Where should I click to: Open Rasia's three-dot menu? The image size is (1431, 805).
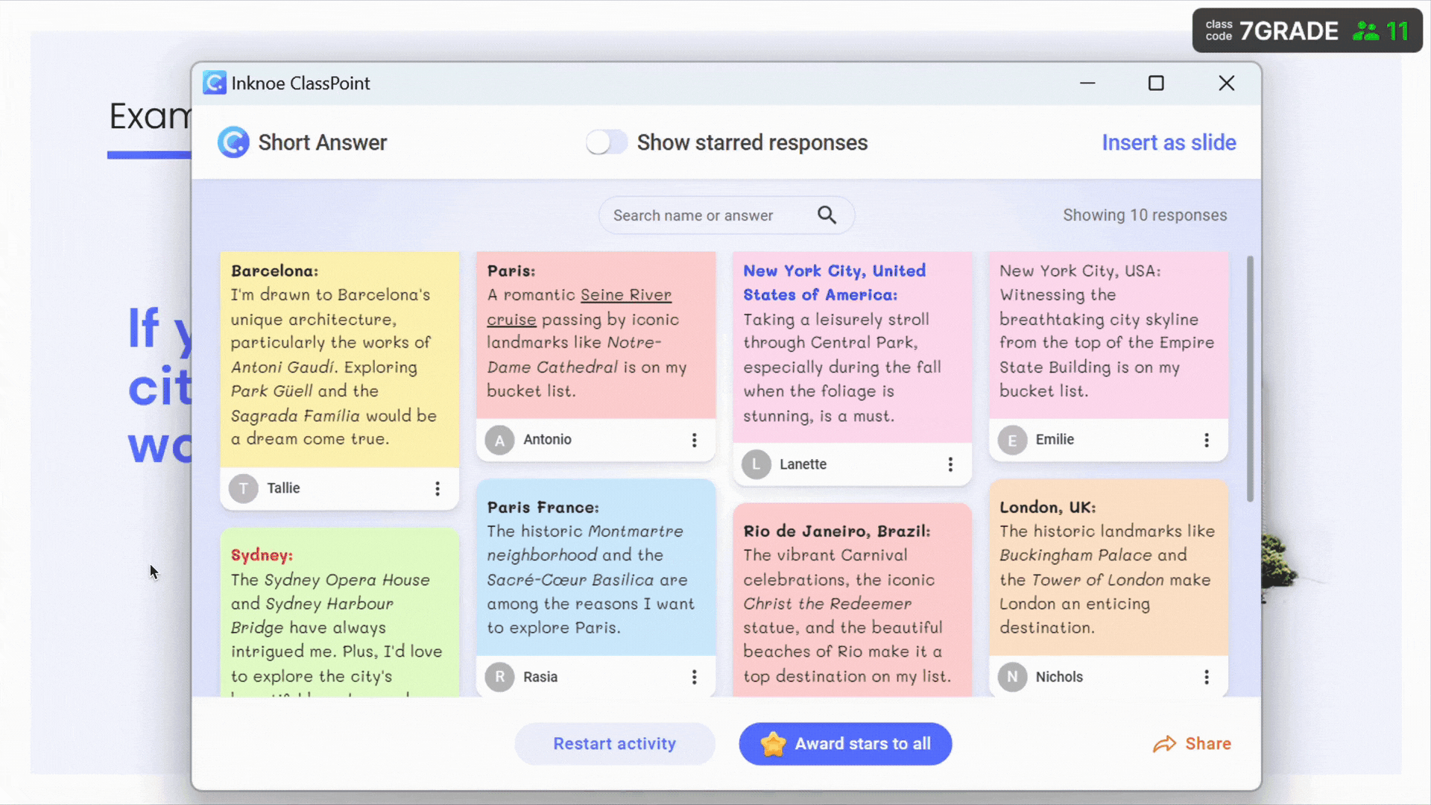click(x=694, y=677)
